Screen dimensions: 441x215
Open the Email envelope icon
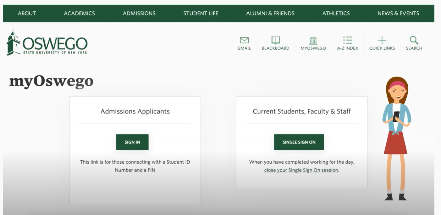point(244,40)
